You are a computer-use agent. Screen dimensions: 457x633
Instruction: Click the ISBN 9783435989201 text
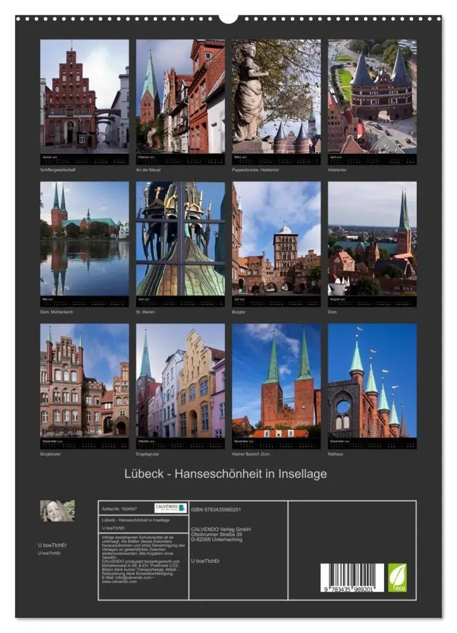[x=216, y=510]
